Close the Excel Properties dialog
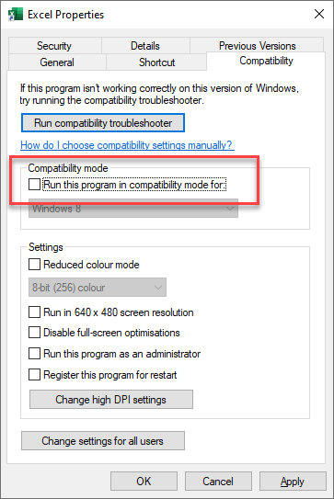 319,14
